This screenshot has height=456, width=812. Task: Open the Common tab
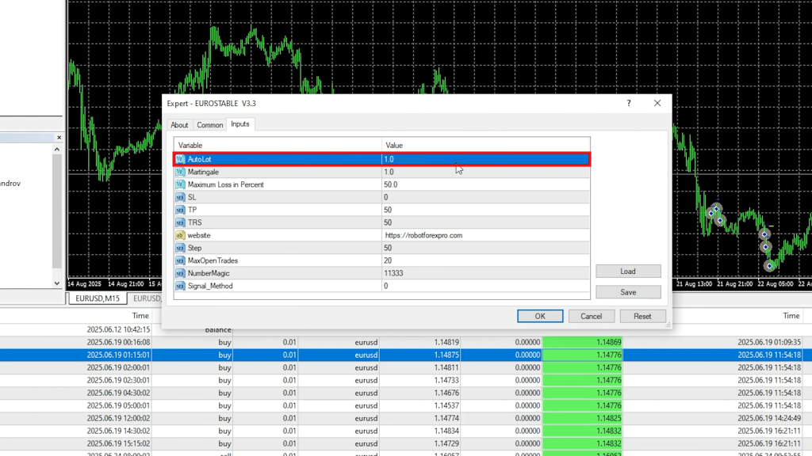click(210, 125)
